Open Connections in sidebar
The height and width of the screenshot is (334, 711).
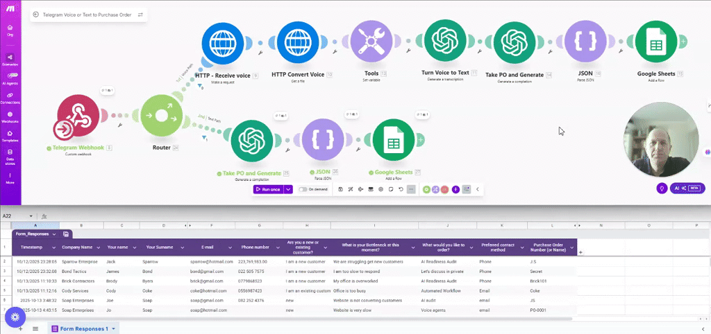point(10,98)
